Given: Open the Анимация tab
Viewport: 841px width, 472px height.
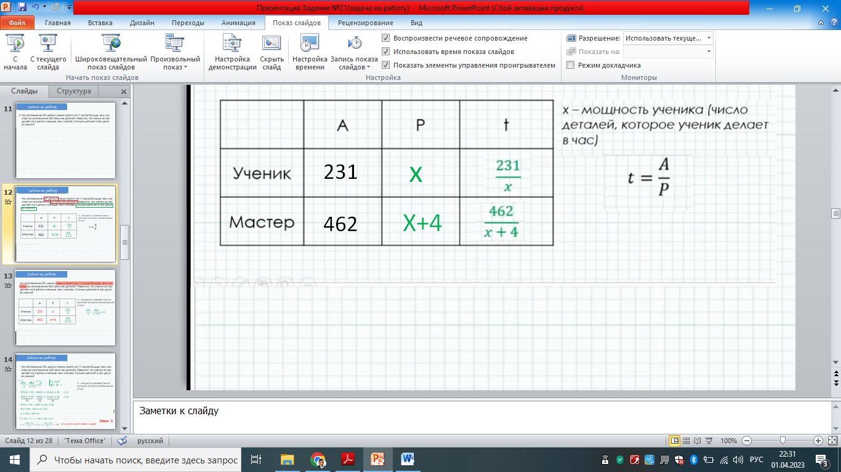Looking at the screenshot, I should (x=238, y=23).
